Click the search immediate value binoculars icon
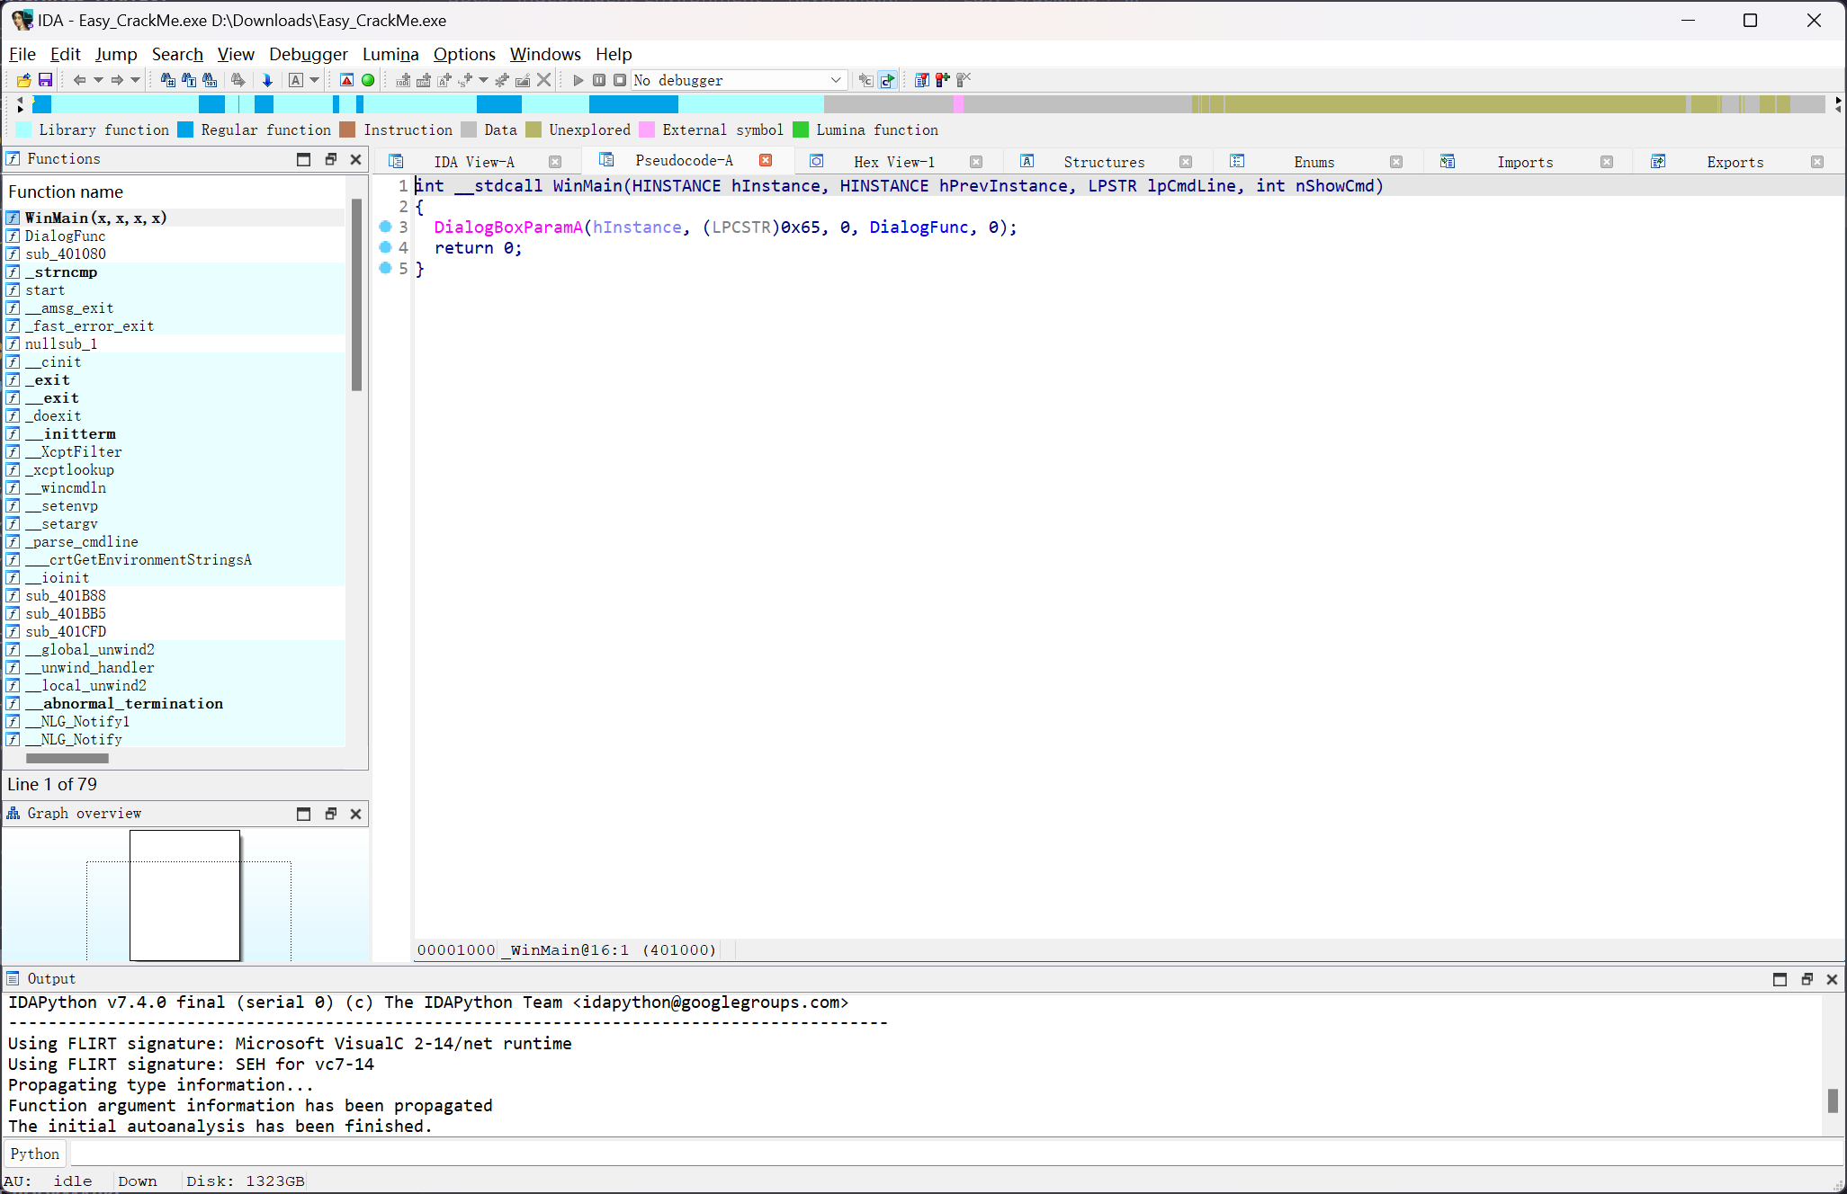The height and width of the screenshot is (1194, 1847). pyautogui.click(x=167, y=80)
